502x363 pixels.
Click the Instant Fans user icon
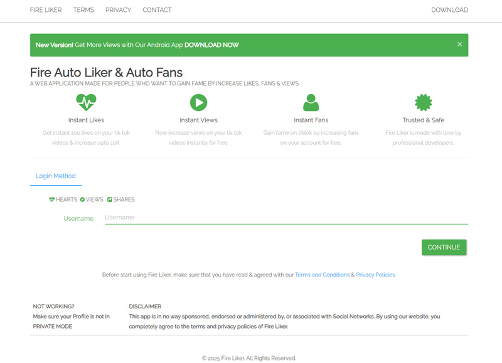click(311, 102)
